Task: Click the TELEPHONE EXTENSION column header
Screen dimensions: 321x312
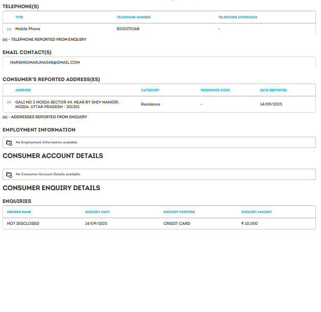Action: click(x=238, y=17)
